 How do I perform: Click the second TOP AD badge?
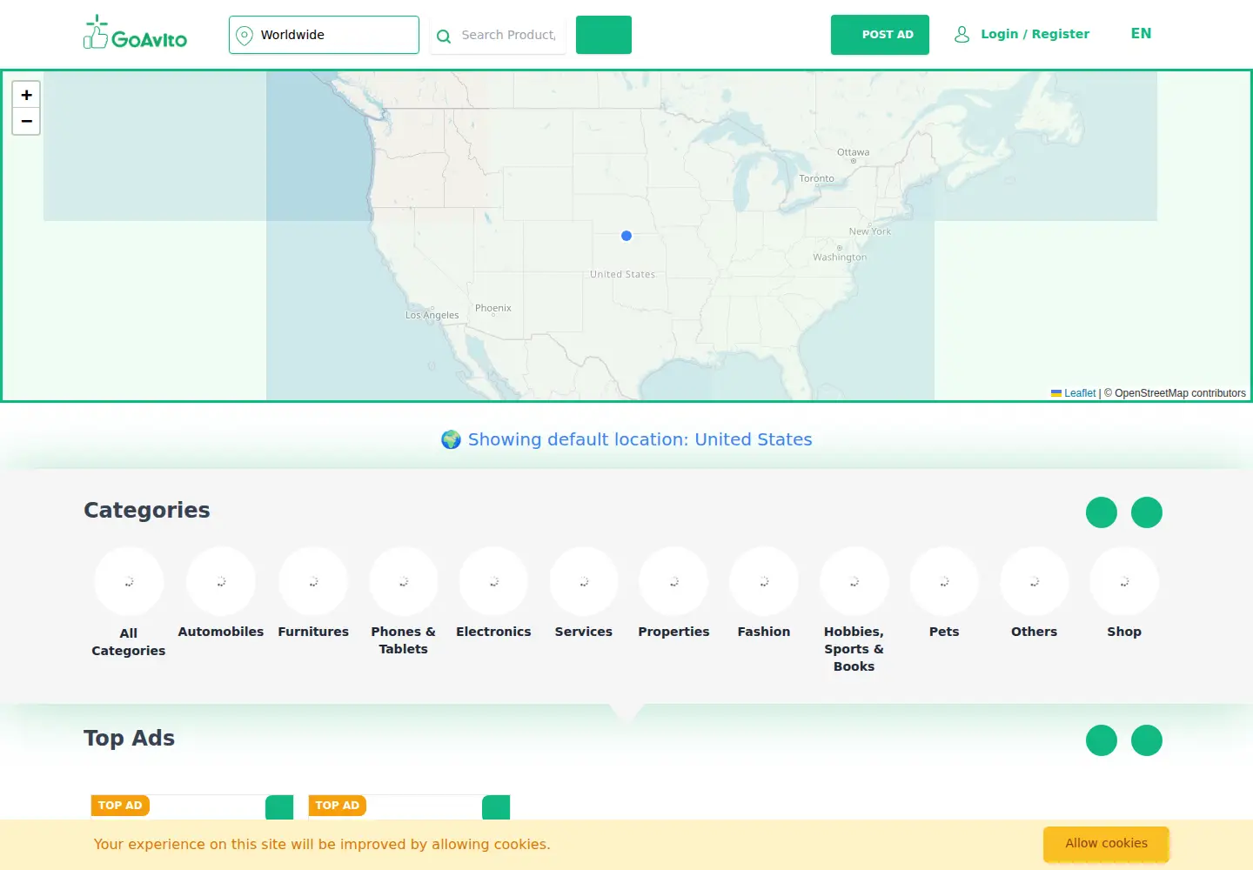[338, 806]
